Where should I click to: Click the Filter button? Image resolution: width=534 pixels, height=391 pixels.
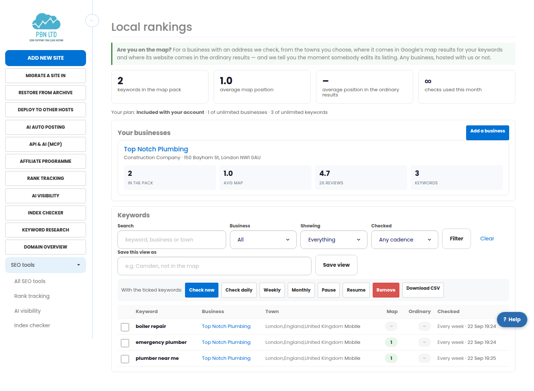(x=456, y=239)
